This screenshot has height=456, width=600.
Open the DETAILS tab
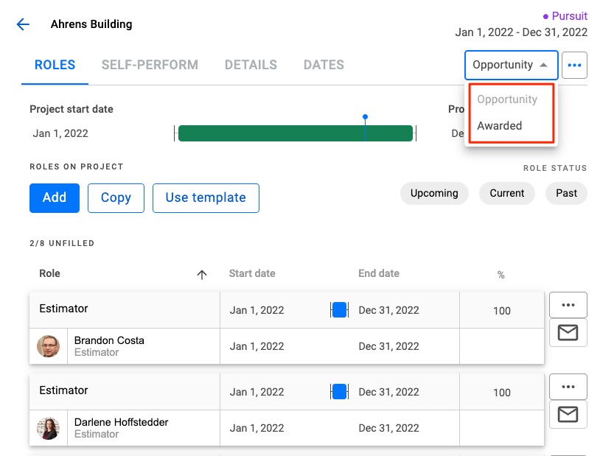251,65
